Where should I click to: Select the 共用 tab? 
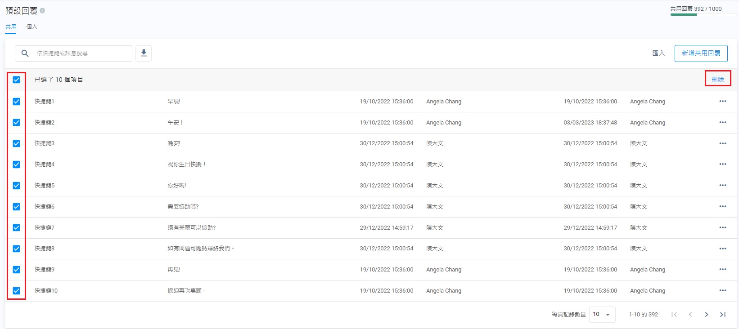(11, 27)
